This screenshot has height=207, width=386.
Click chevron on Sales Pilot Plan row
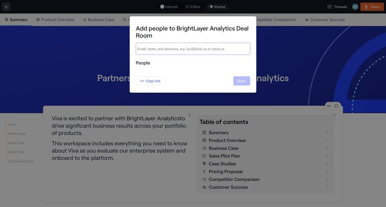[327, 156]
